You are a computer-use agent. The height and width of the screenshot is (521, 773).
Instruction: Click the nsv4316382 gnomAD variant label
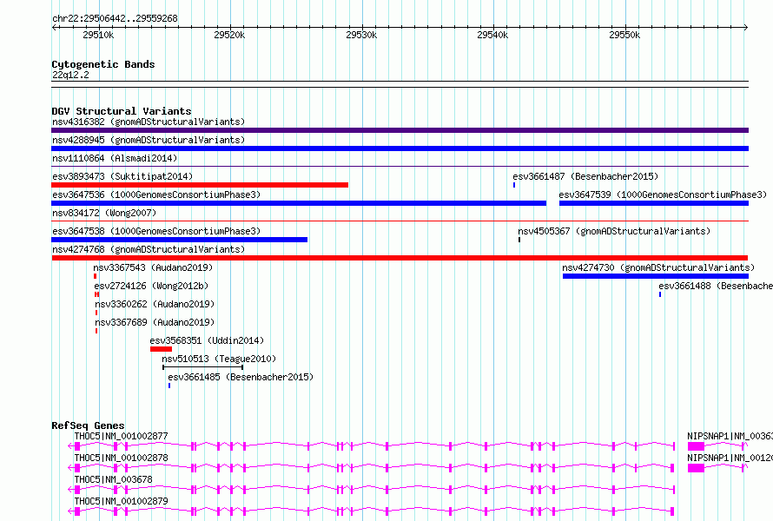[x=149, y=122]
